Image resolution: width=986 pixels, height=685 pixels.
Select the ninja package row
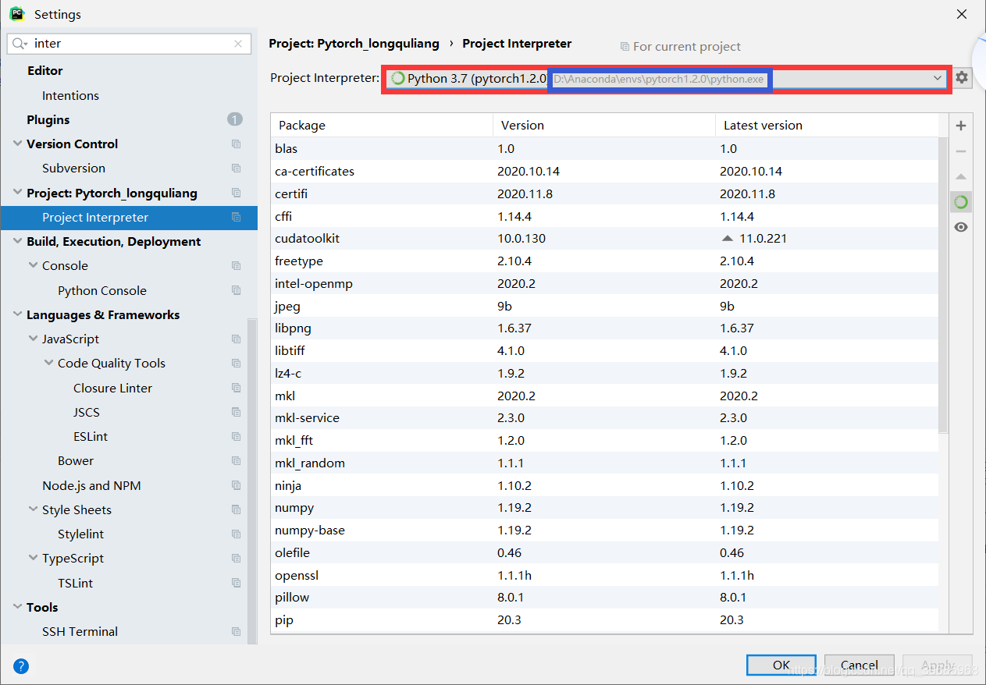click(605, 485)
